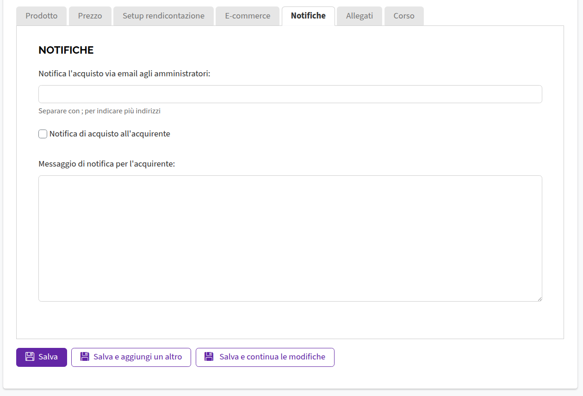Click the 'Notifica l'acquisto via email agli amministratori:' label
Image resolution: width=583 pixels, height=396 pixels.
124,74
